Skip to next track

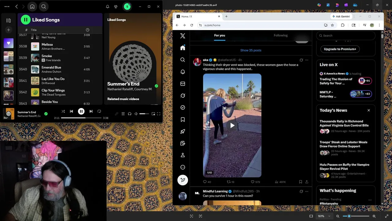(91, 111)
